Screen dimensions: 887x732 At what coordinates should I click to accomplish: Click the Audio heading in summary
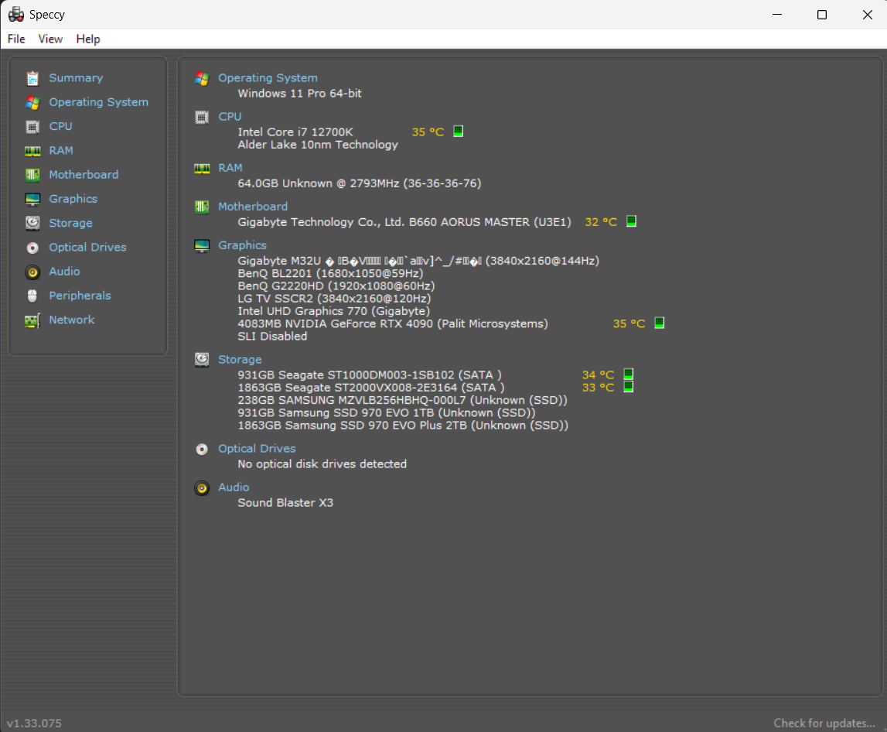pos(234,487)
